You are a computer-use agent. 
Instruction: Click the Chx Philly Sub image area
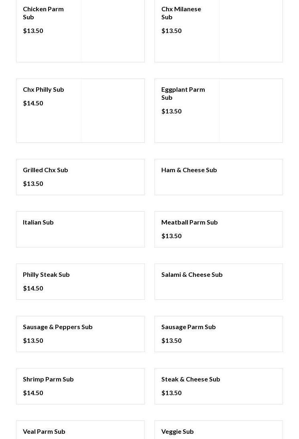click(x=113, y=111)
